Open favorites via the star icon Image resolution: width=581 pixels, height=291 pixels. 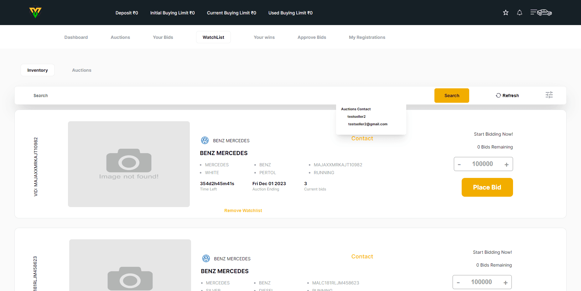(x=506, y=13)
